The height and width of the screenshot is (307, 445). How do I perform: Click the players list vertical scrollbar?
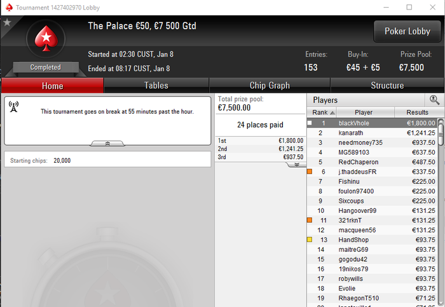click(441, 213)
